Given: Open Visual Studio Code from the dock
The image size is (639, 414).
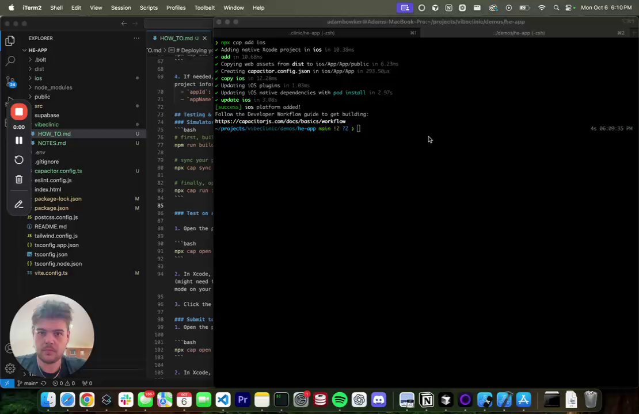Looking at the screenshot, I should click(223, 400).
